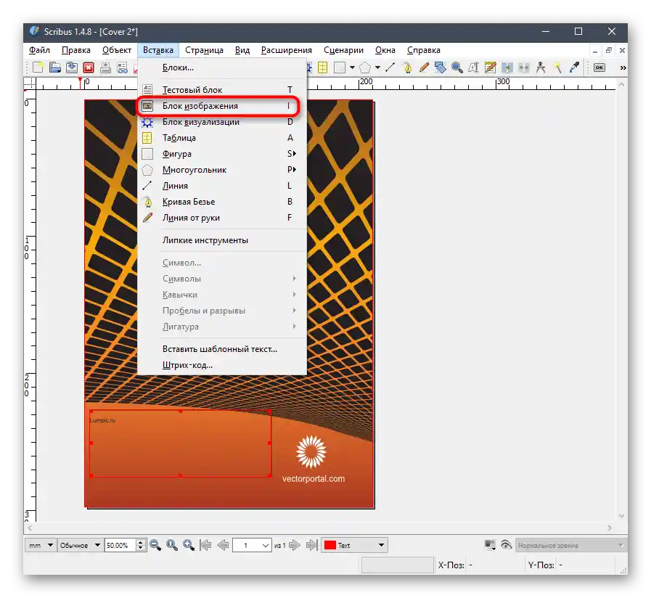Select the Link text frames tool
Viewport: 651px width, 598px height.
(507, 67)
